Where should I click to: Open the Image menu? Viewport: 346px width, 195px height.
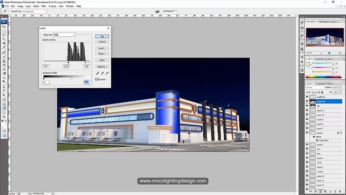21,6
